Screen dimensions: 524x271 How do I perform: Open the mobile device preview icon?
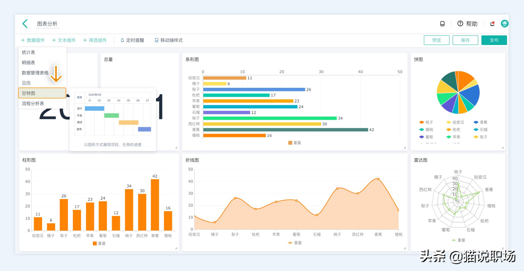click(x=442, y=24)
